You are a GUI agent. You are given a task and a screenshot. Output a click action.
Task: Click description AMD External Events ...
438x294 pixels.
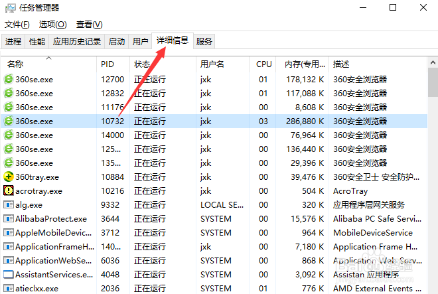point(377,289)
